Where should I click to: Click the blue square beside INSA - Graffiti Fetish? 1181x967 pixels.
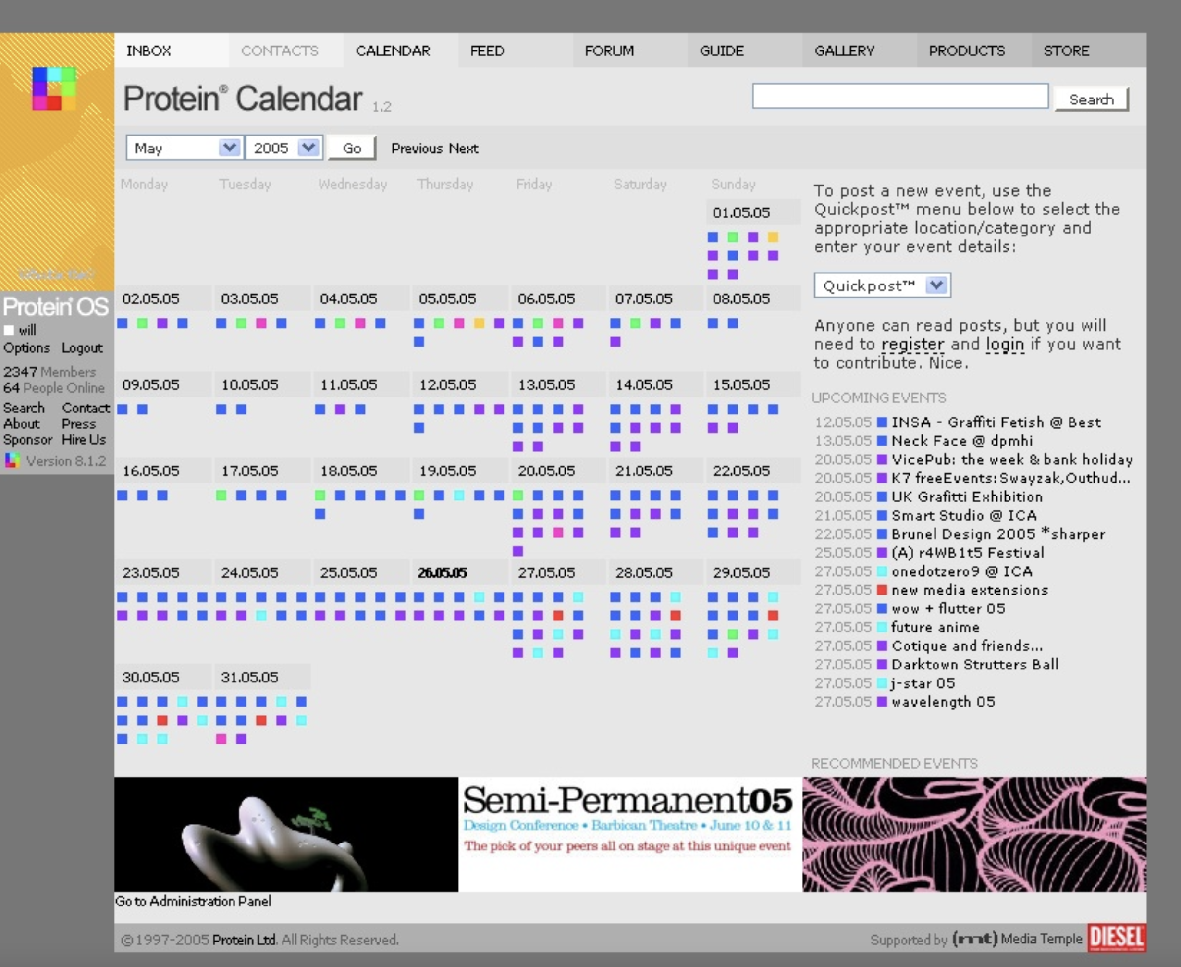tap(882, 422)
